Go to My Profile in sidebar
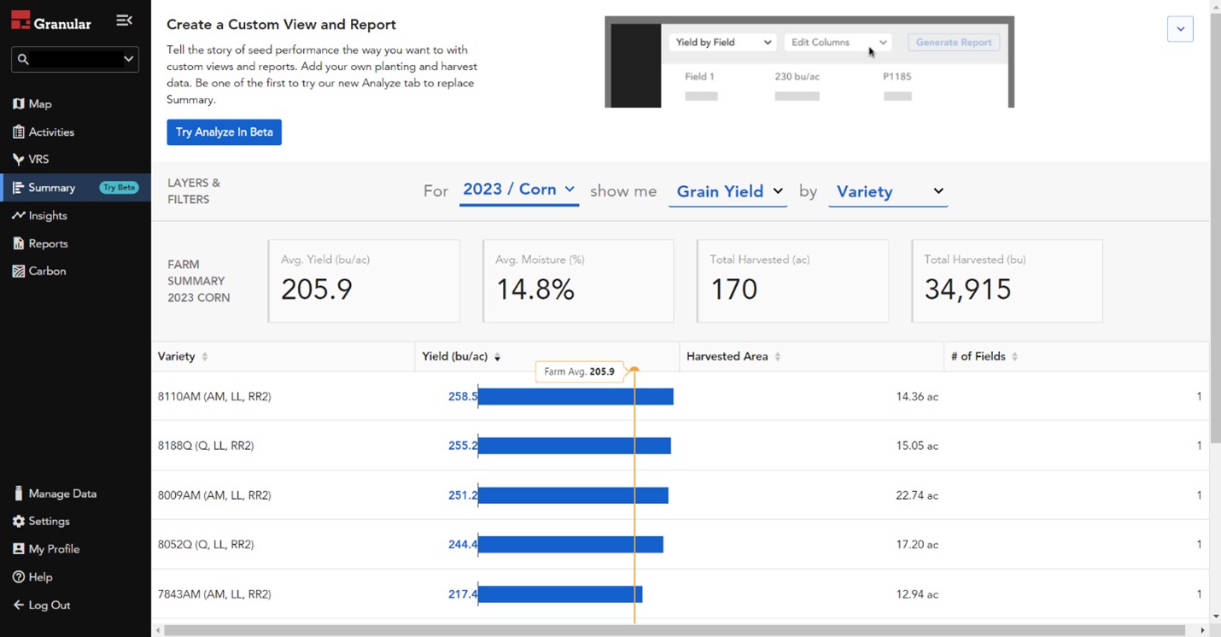The image size is (1221, 637). (x=53, y=549)
